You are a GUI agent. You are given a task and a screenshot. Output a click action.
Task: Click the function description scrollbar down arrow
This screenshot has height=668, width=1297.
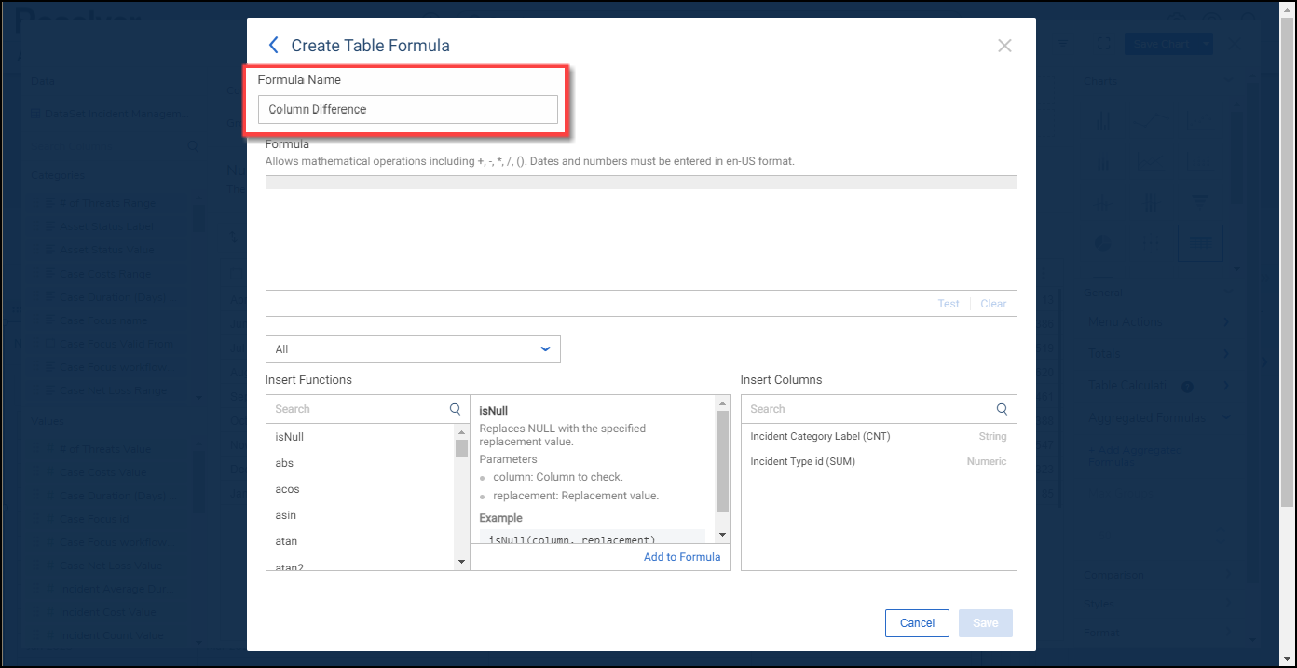click(722, 535)
